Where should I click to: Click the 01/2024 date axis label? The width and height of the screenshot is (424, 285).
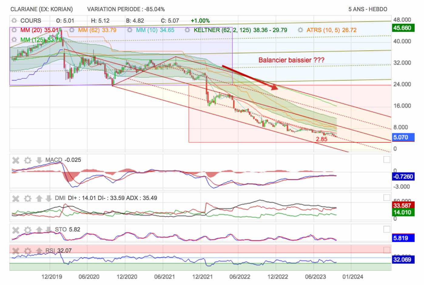pos(353,277)
